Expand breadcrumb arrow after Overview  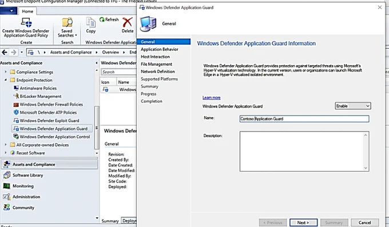coord(124,53)
